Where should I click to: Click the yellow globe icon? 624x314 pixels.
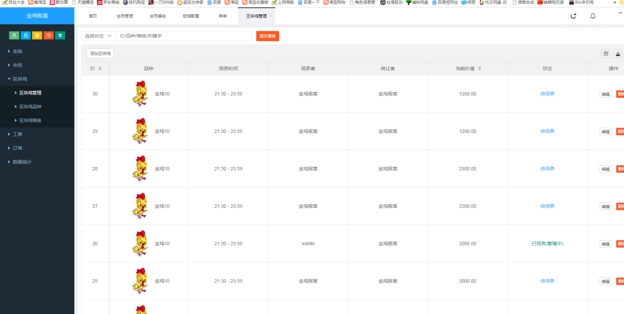pyautogui.click(x=37, y=36)
